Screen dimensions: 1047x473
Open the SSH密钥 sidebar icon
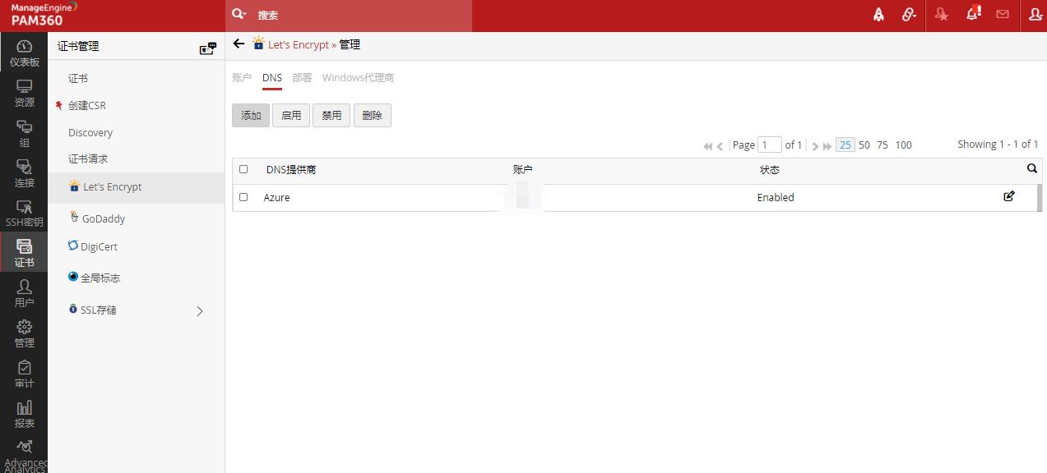pyautogui.click(x=24, y=214)
